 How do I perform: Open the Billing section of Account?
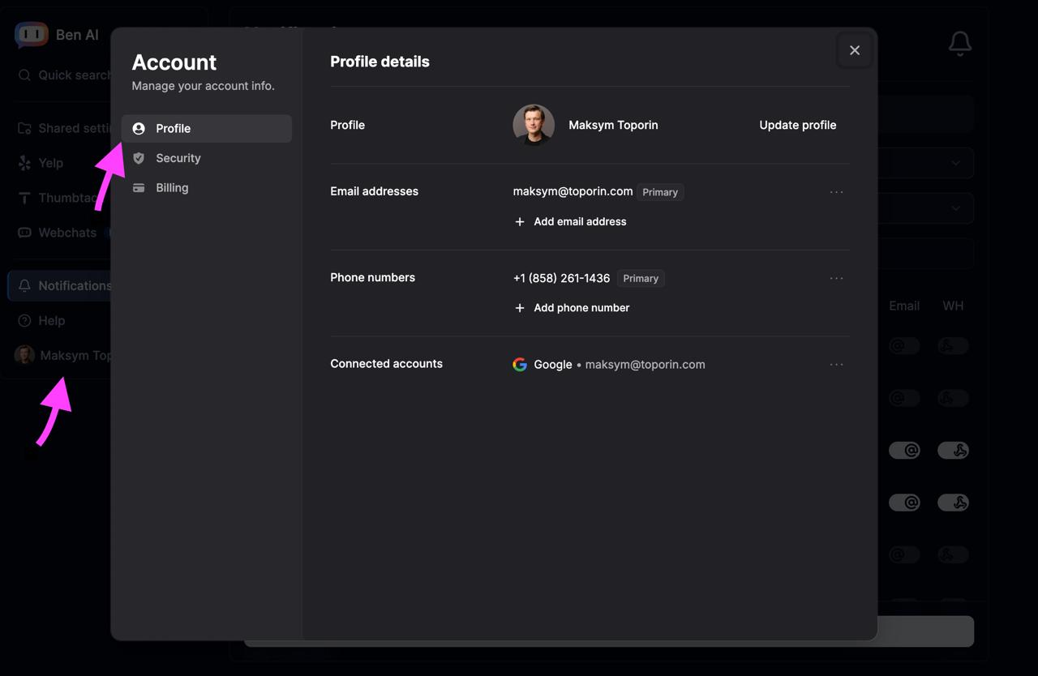[206, 187]
